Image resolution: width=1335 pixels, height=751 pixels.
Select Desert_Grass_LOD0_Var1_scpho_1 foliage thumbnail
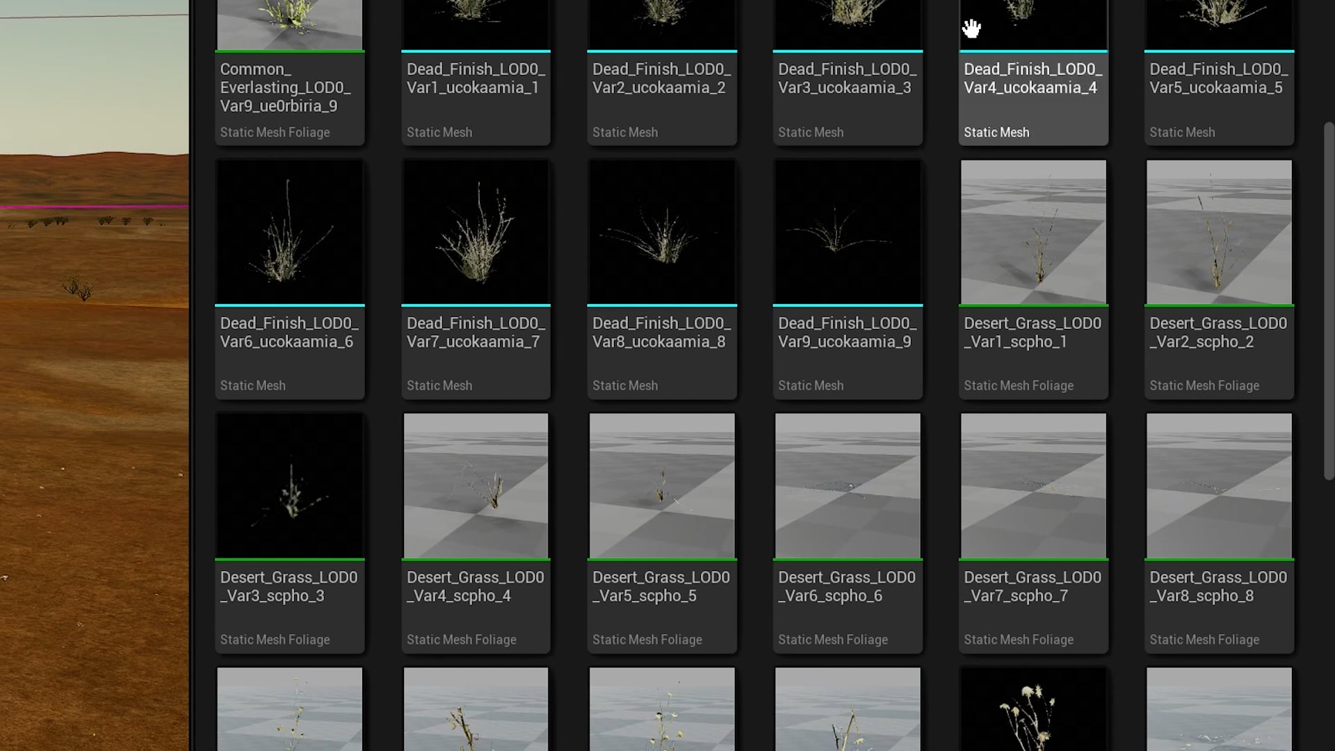1033,232
